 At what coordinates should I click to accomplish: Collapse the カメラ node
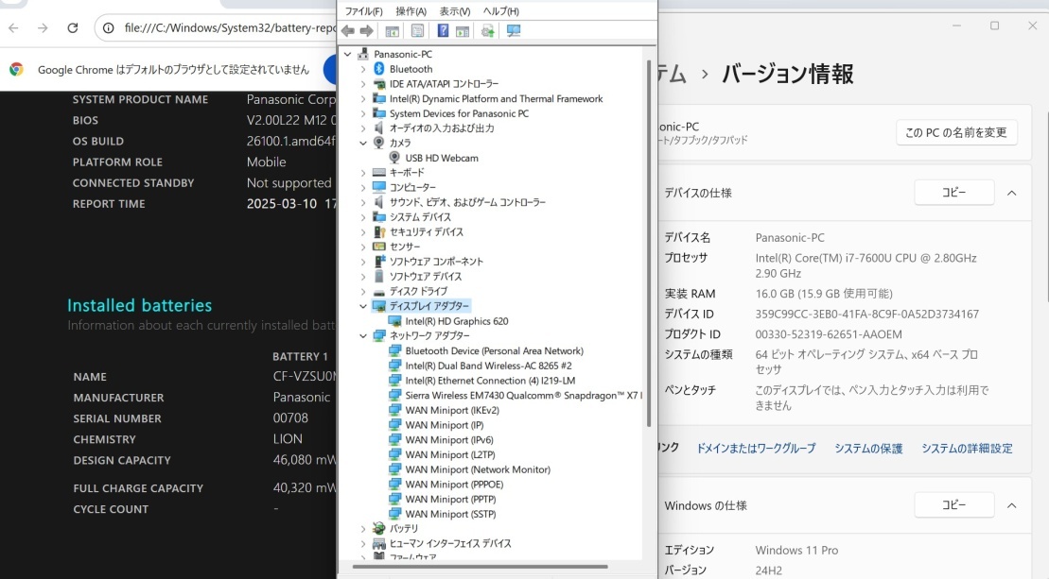pyautogui.click(x=363, y=143)
